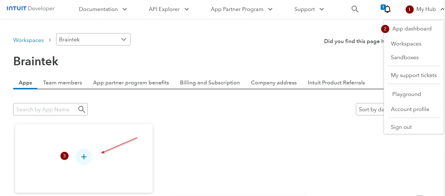
Task: Click the breadcrumb arrow after Workspaces
Action: [x=50, y=40]
